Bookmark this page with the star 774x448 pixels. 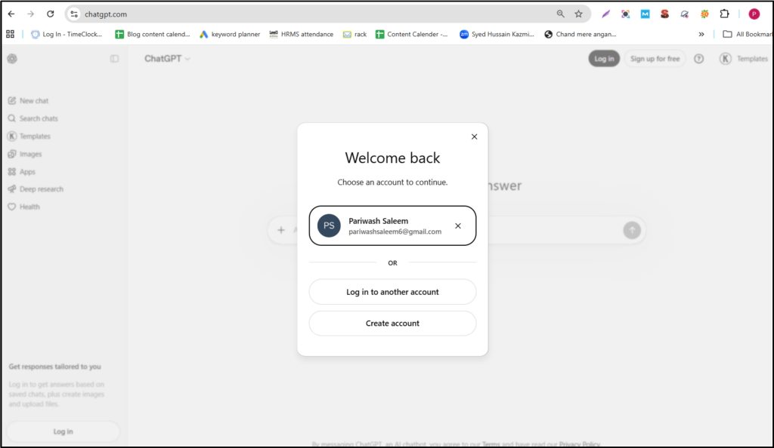[578, 14]
